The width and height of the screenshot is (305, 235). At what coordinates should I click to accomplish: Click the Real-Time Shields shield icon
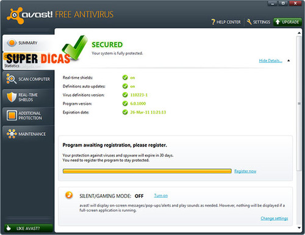[x=12, y=97]
